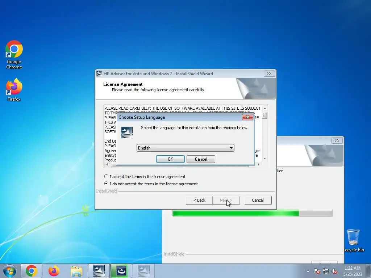Open Action Center flag icon in tray
Screen dimensions: 371x278
pos(317,271)
